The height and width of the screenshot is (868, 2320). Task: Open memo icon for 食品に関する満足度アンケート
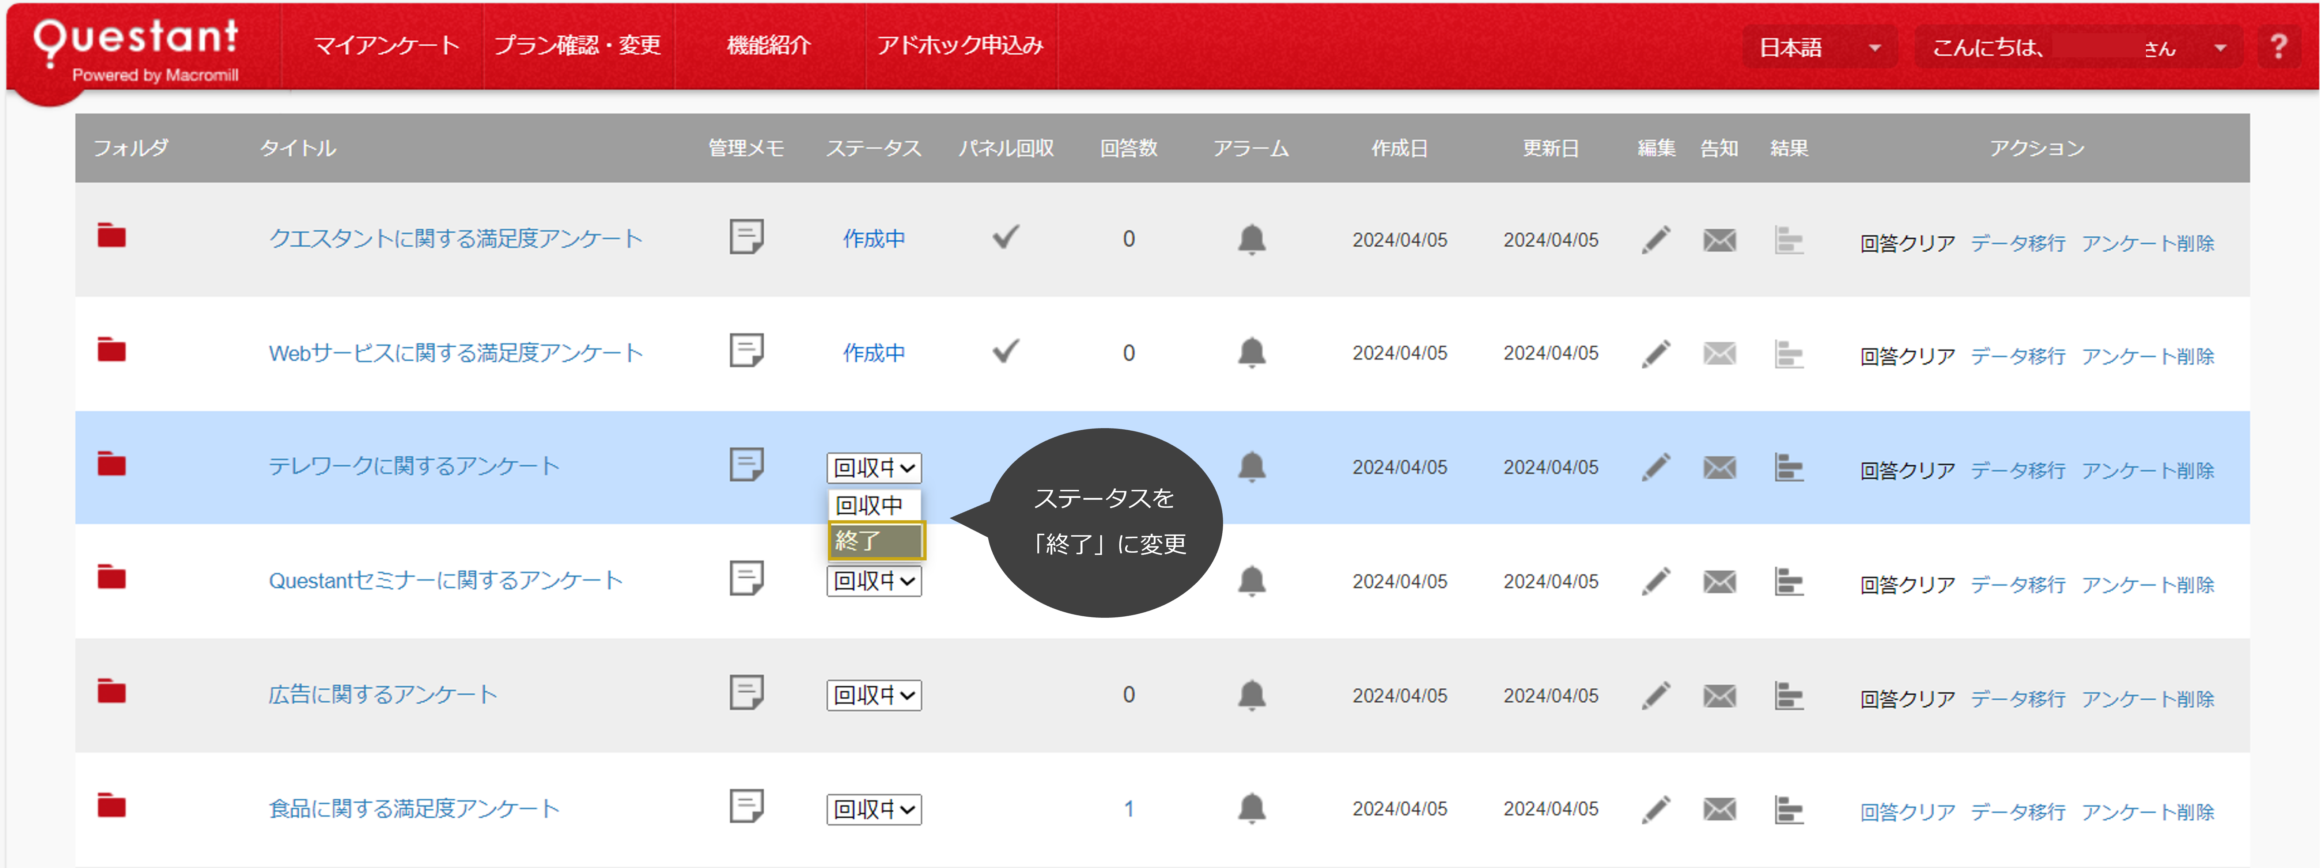(x=747, y=806)
